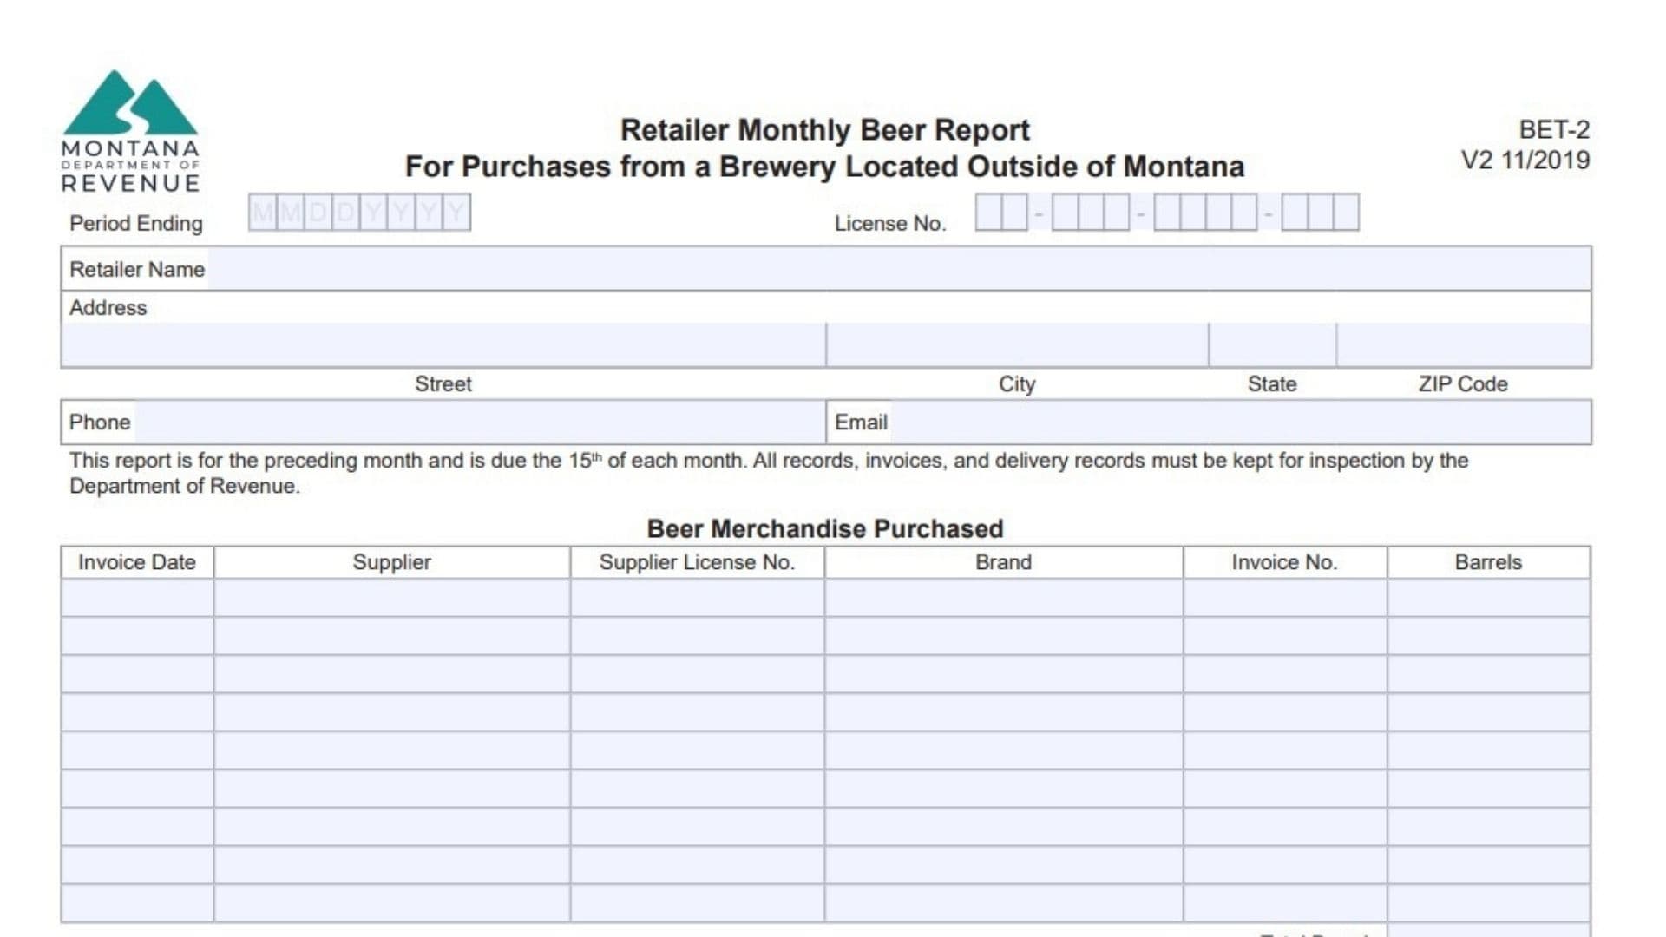Click the first Supplier License No. cell
The image size is (1666, 937).
697,599
